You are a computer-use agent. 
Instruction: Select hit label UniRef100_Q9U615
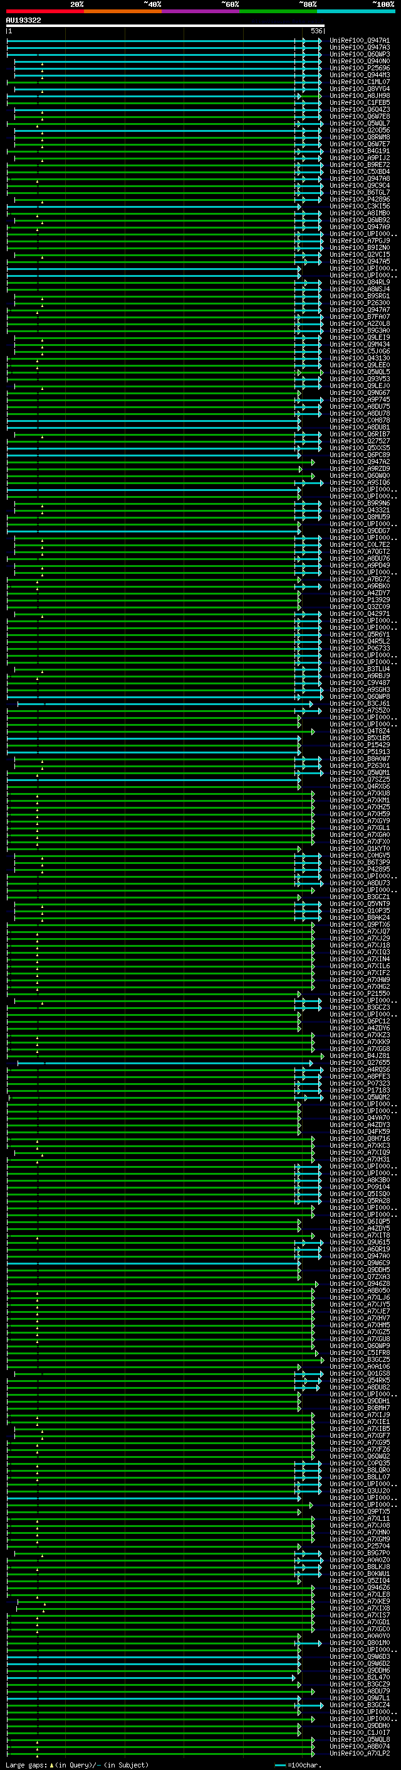(359, 1243)
